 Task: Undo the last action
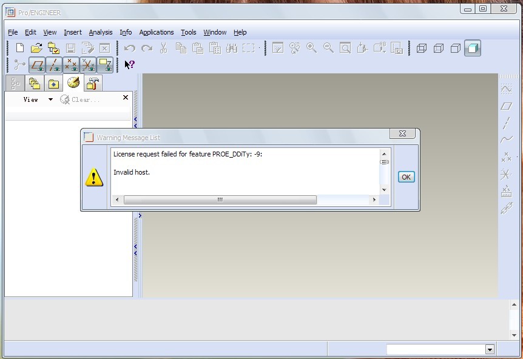click(130, 48)
